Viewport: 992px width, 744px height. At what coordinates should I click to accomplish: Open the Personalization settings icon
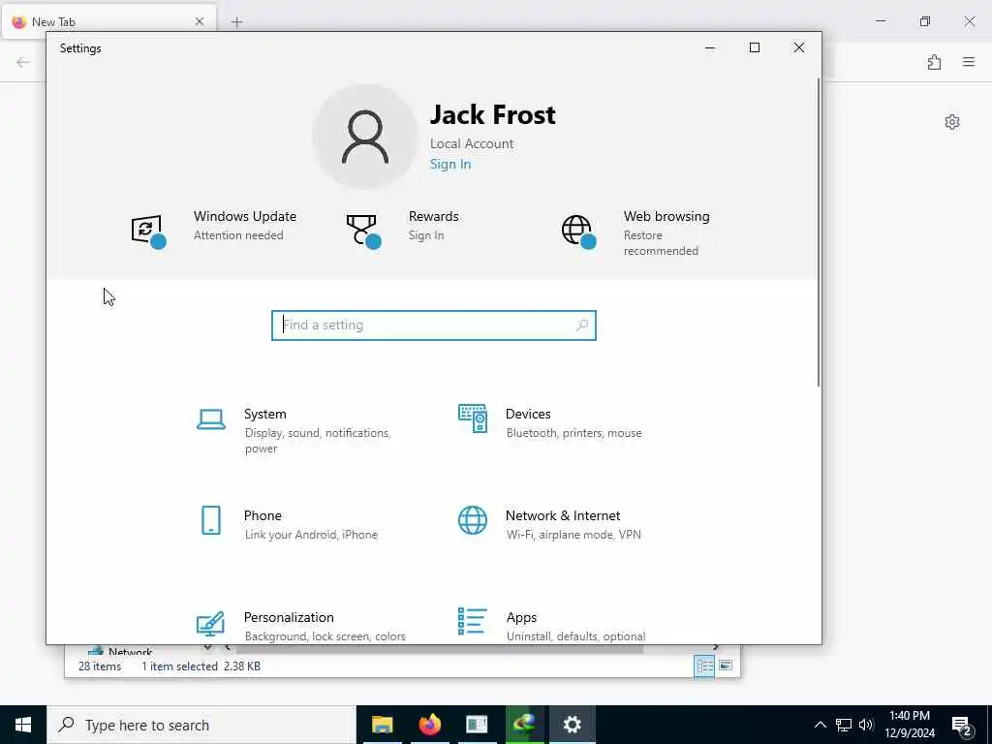[x=210, y=623]
